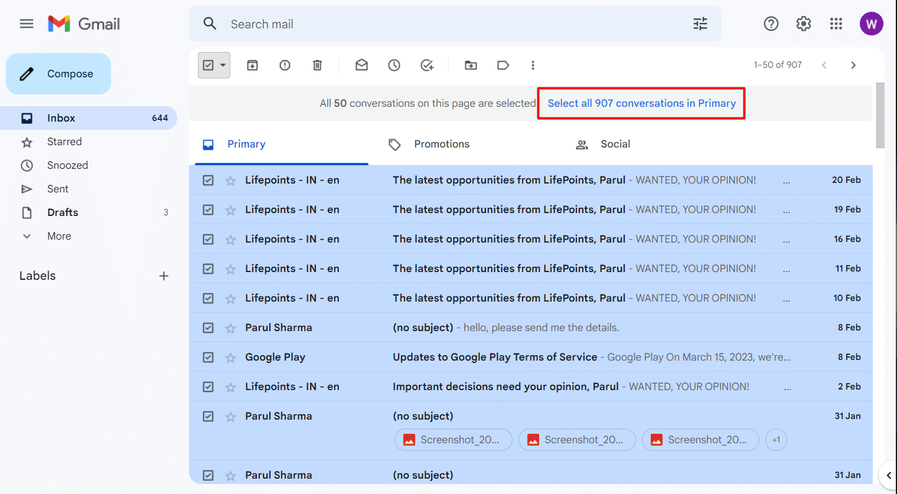Delete selected conversations with trash icon

click(317, 65)
